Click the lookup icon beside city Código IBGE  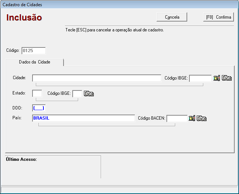pos(217,78)
